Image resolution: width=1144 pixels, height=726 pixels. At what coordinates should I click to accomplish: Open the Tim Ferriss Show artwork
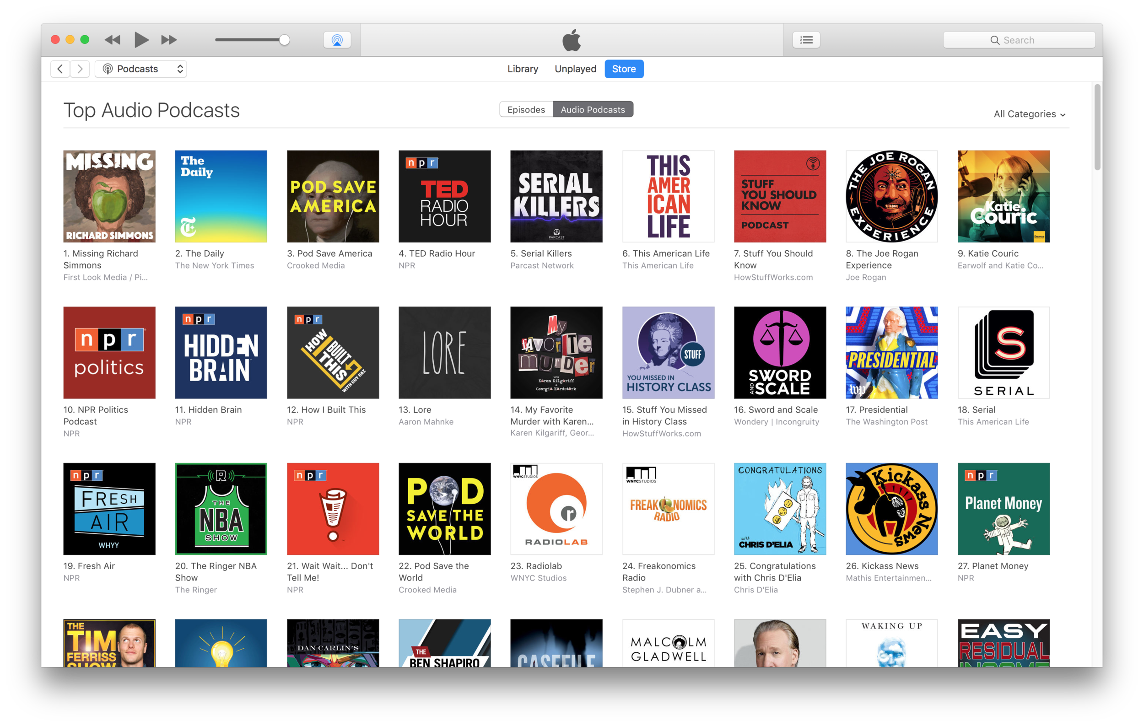coord(109,643)
